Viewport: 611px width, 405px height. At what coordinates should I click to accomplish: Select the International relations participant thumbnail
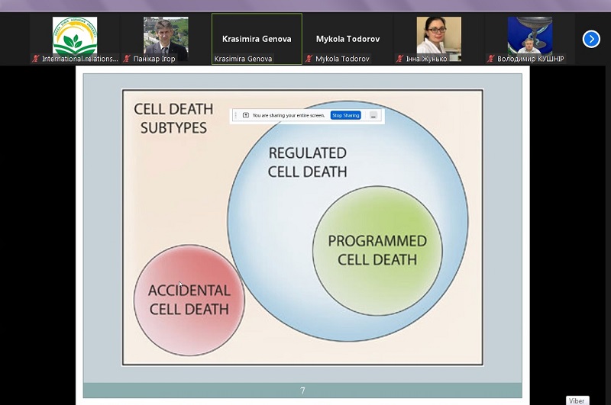click(x=75, y=38)
